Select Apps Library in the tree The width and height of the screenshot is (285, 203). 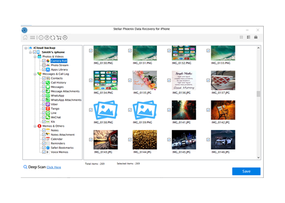coord(59,69)
